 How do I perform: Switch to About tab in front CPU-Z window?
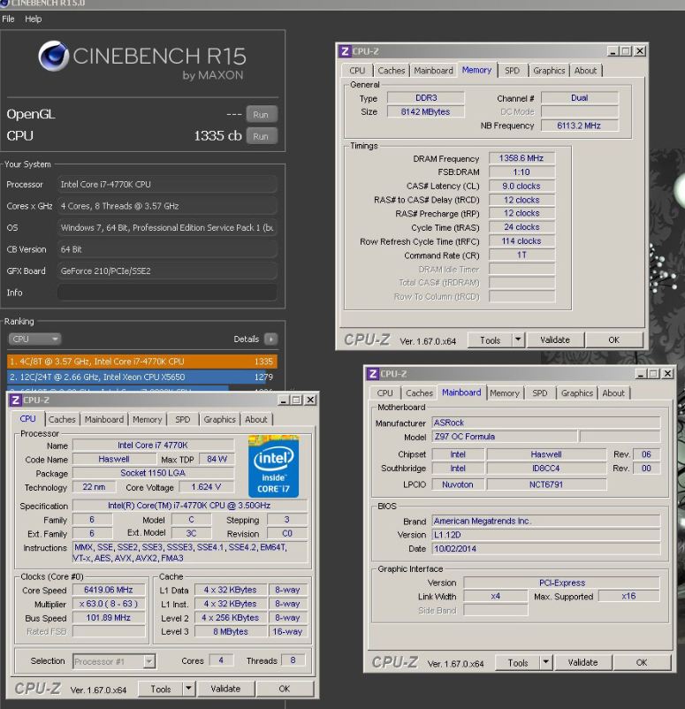click(256, 419)
